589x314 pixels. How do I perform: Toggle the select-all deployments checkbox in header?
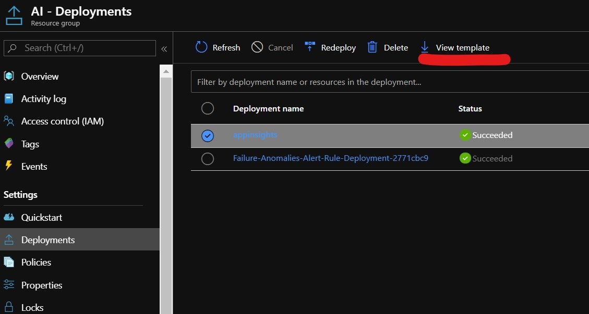point(207,108)
